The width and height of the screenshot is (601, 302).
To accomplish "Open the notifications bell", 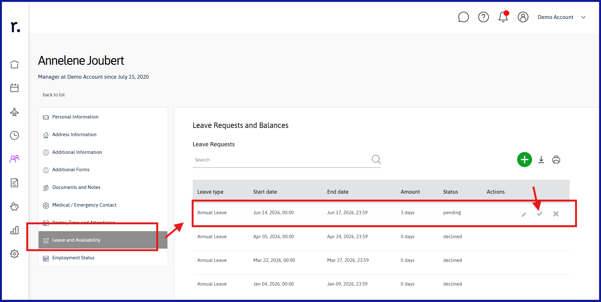I will (x=503, y=17).
